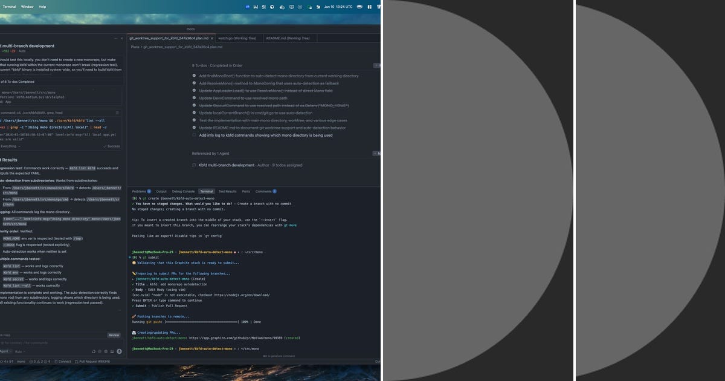Click the web globe icon in chat input
This screenshot has width=725, height=381.
[105, 351]
